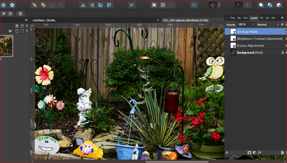Switch to the FX panel tab
This screenshot has height=163, width=287.
tap(261, 18)
